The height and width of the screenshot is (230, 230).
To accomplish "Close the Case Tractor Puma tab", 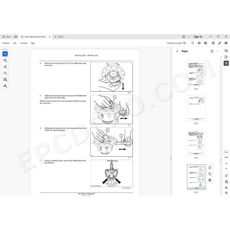I will pyautogui.click(x=50, y=37).
